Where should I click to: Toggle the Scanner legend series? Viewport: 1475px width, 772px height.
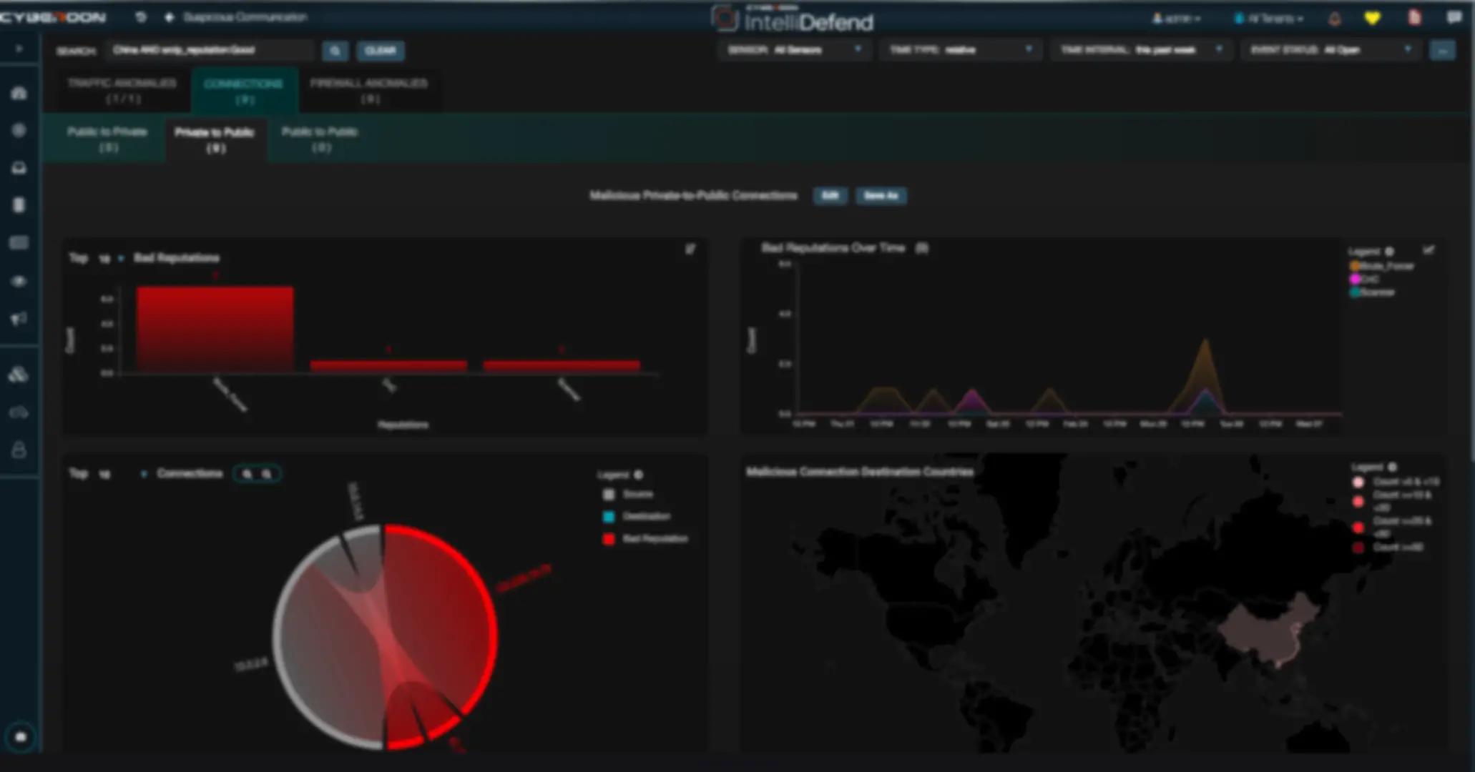click(x=1371, y=292)
